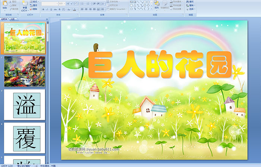The image size is (261, 167).
Task: Expand the shapes gallery More arrow
Action: point(151,9)
